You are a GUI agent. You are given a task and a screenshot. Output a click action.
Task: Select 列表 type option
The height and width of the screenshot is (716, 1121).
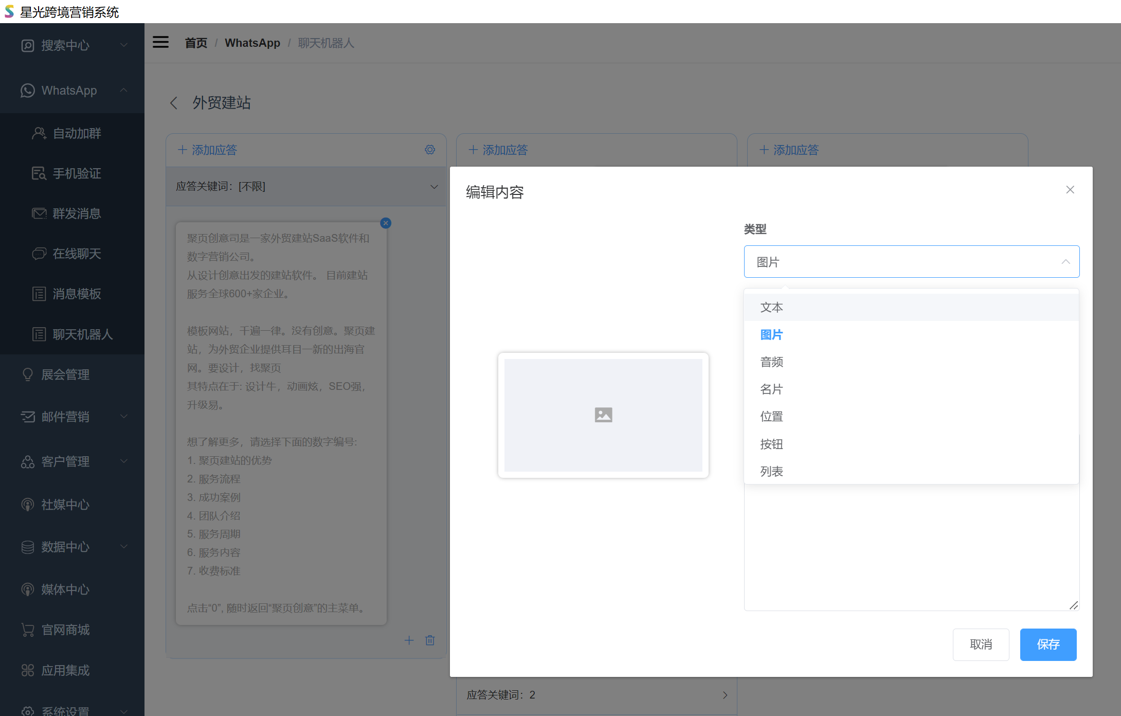pyautogui.click(x=771, y=472)
